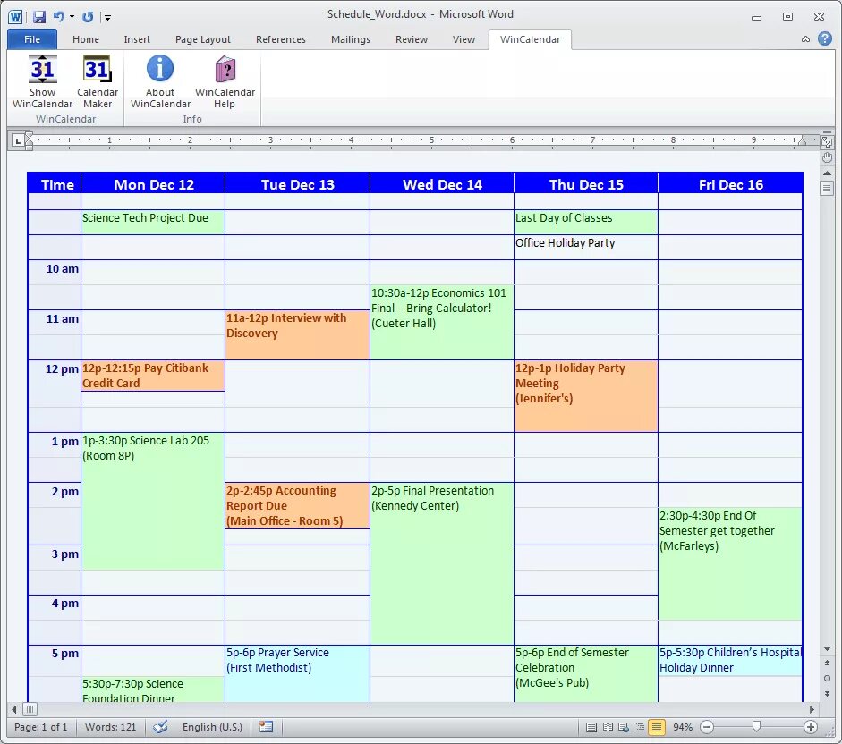
Task: Click the horizontal scrollbar left arrow
Action: (x=14, y=710)
